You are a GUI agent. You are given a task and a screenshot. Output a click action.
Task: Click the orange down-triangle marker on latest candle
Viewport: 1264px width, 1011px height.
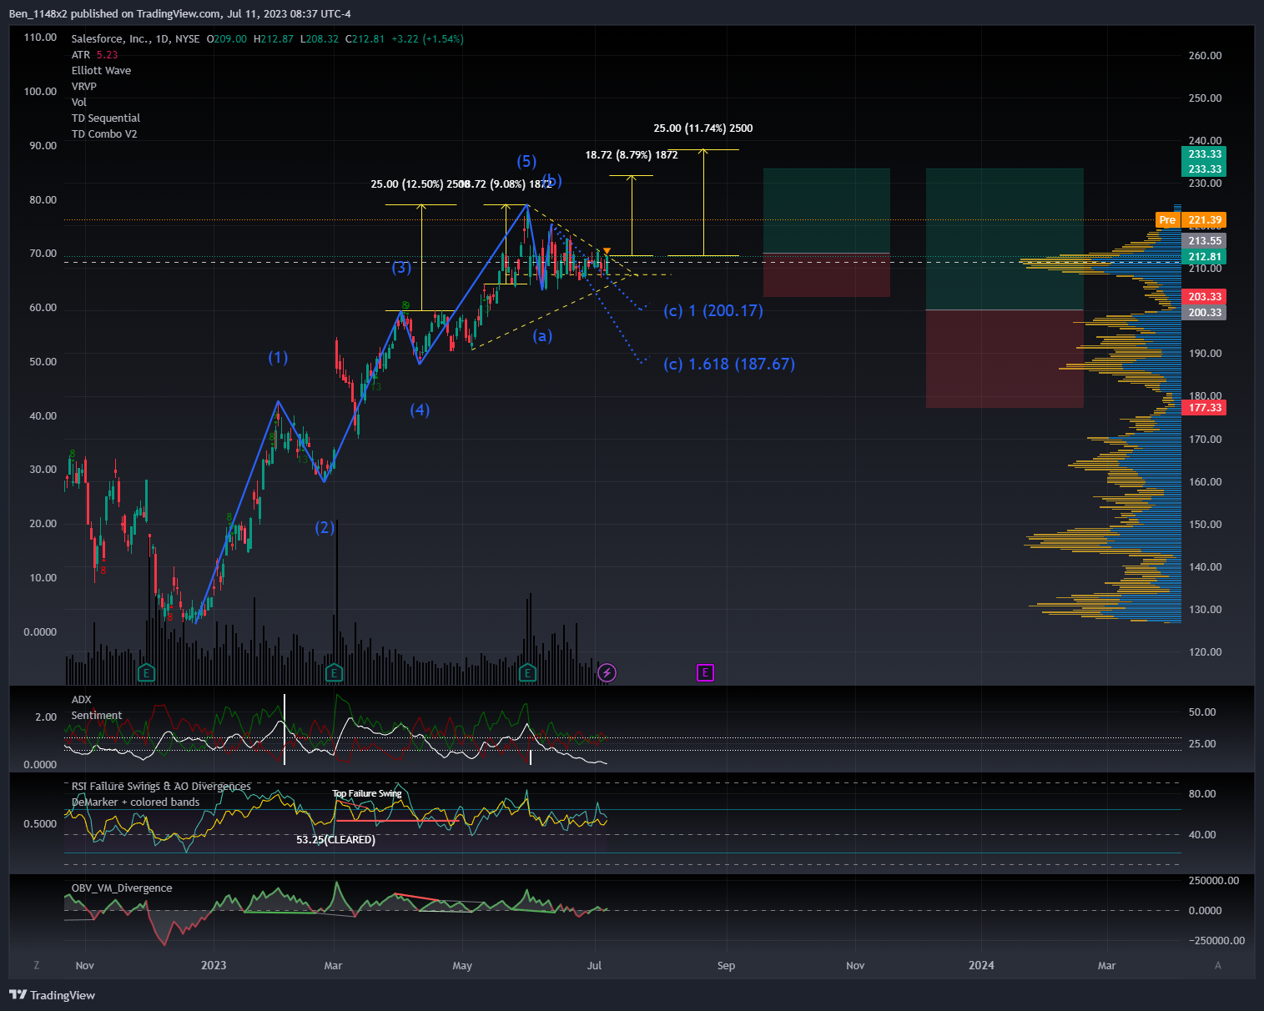(607, 251)
